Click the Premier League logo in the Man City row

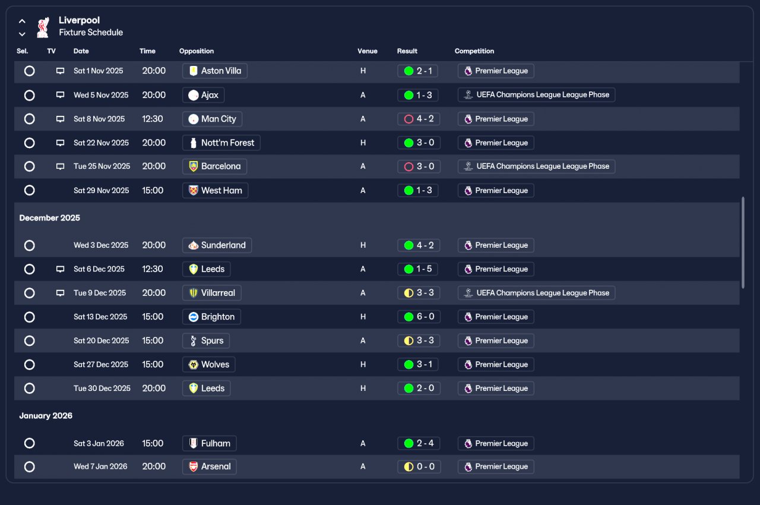[468, 119]
